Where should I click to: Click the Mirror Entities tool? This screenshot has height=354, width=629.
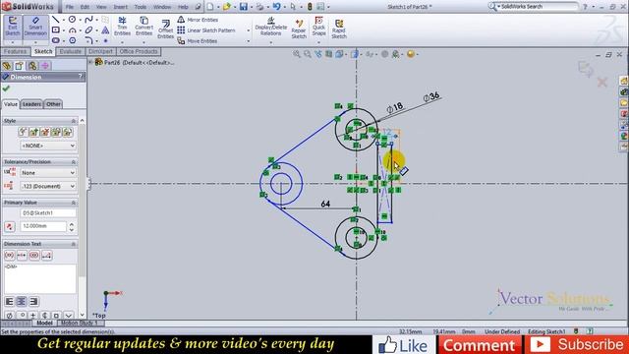pos(198,20)
